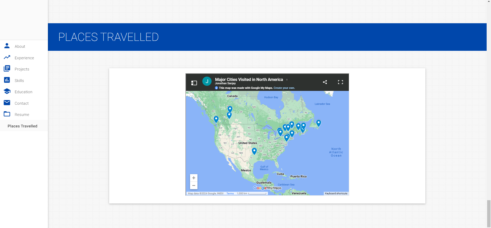Click the page vertical scrollbar thumb
Screen dimensions: 491x228
pos(489,213)
